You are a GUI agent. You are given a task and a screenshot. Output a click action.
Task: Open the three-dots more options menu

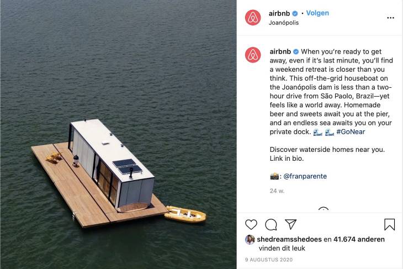(390, 18)
